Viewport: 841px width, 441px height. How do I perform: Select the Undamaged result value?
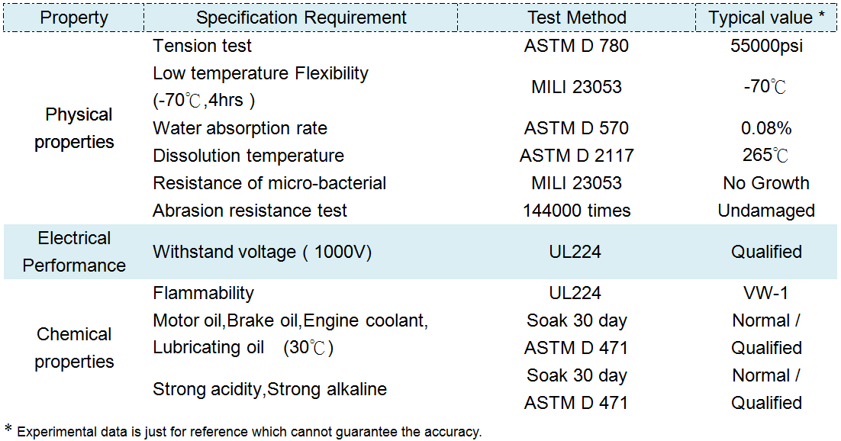click(766, 211)
